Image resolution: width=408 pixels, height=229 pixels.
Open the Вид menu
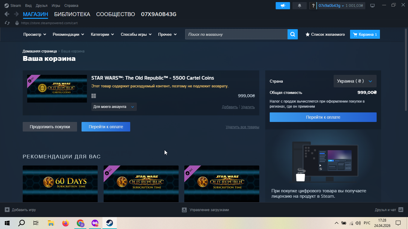click(x=28, y=6)
